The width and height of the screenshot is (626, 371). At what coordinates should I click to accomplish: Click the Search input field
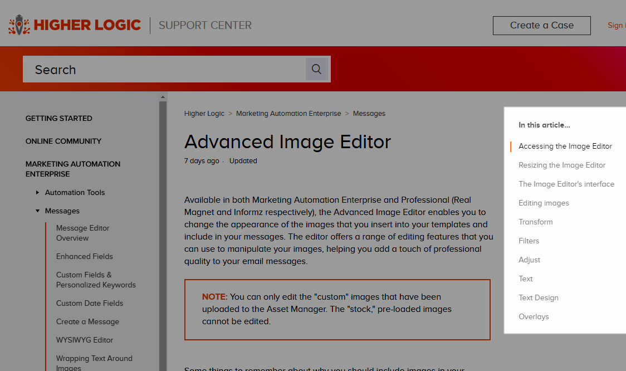click(164, 69)
